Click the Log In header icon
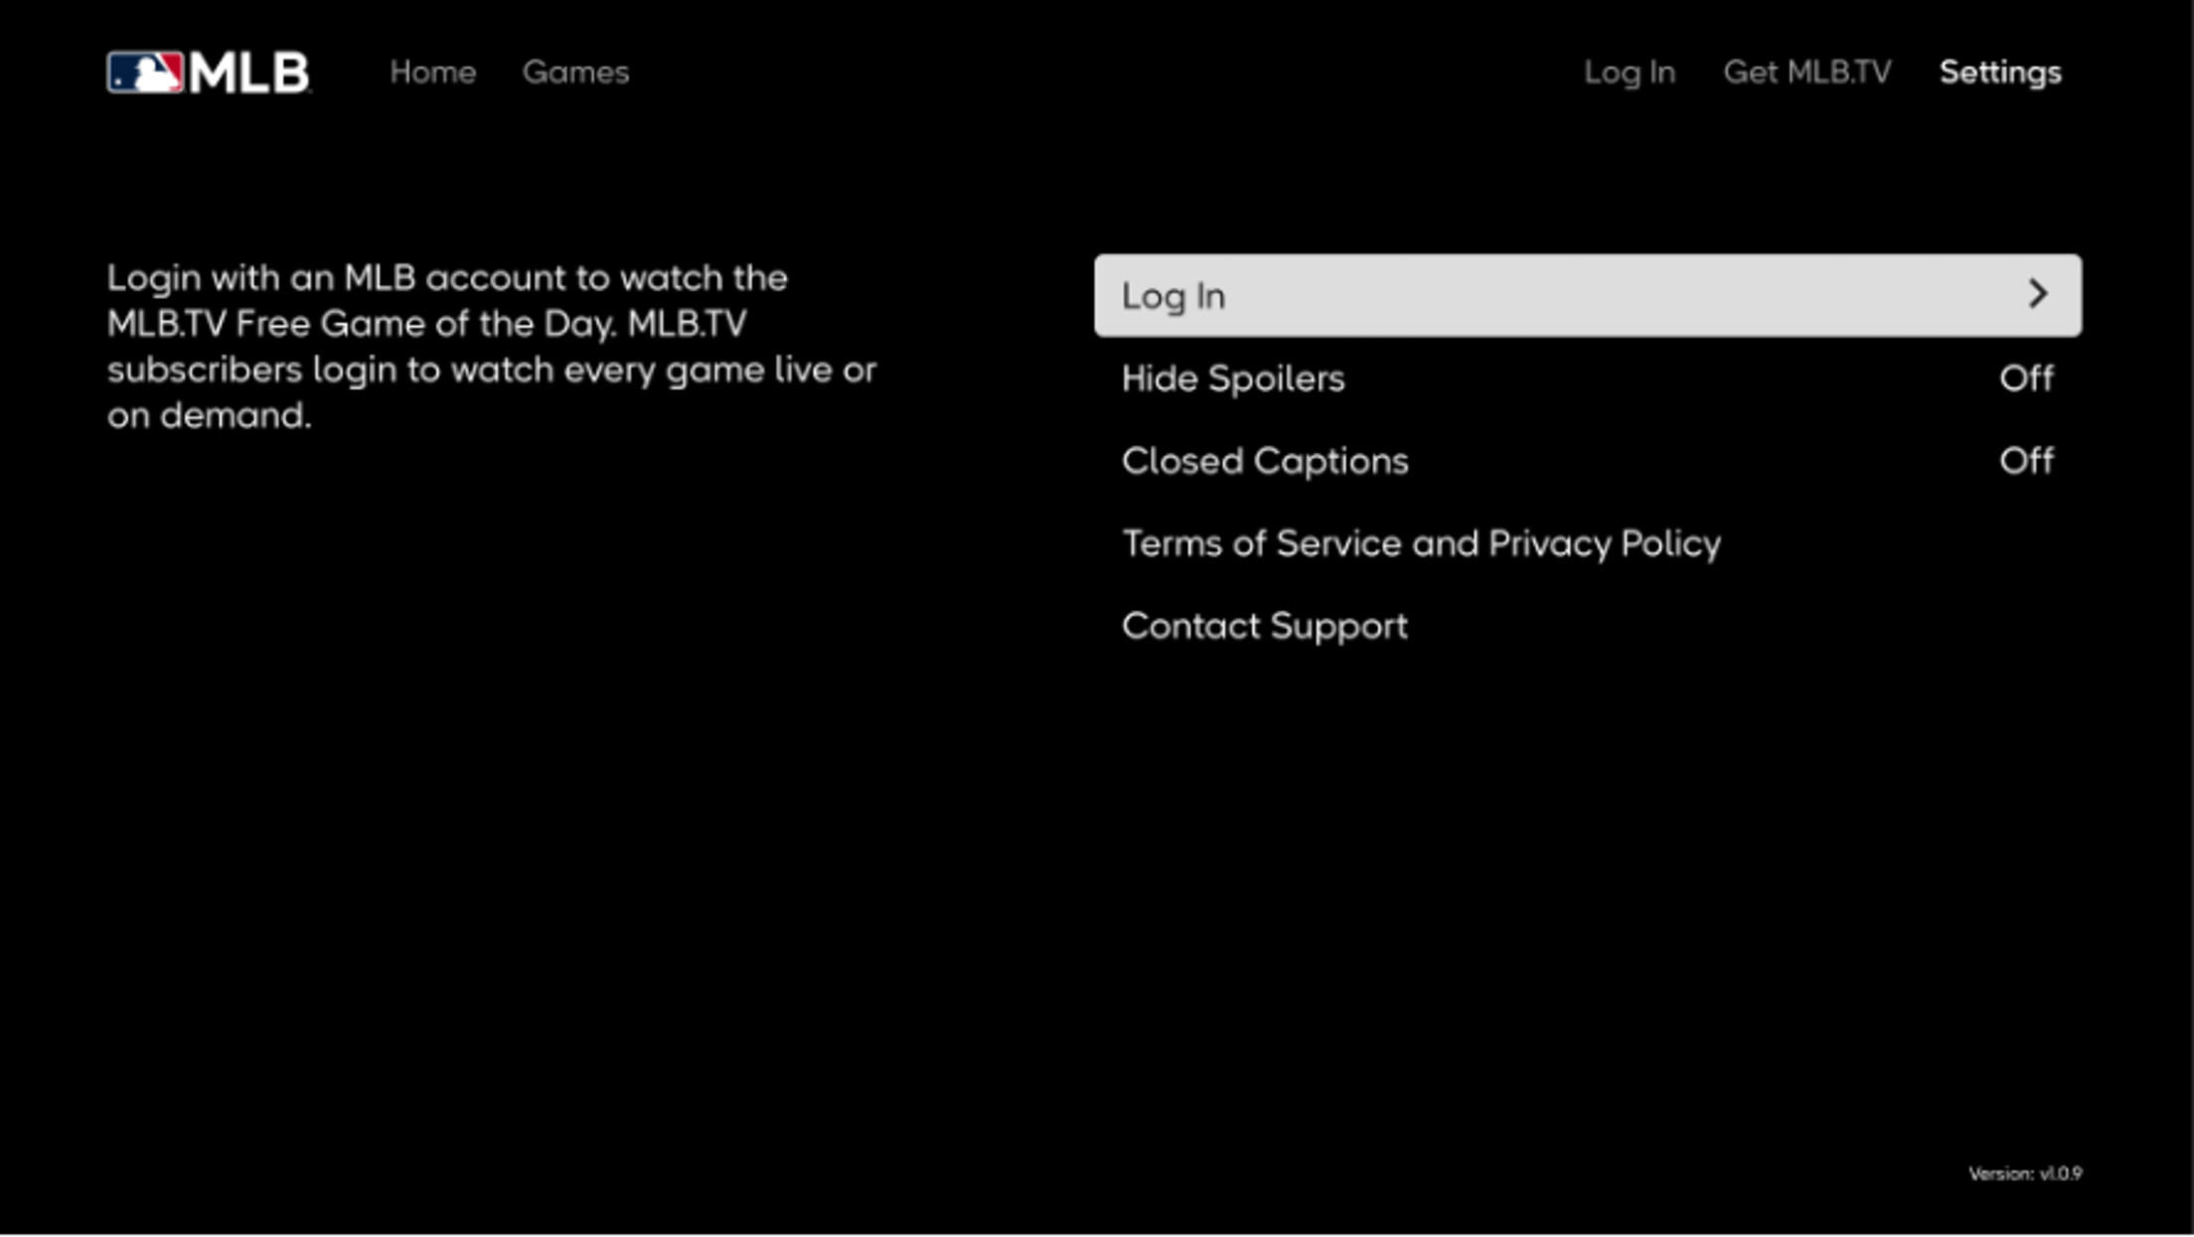Image resolution: width=2194 pixels, height=1237 pixels. tap(1629, 71)
